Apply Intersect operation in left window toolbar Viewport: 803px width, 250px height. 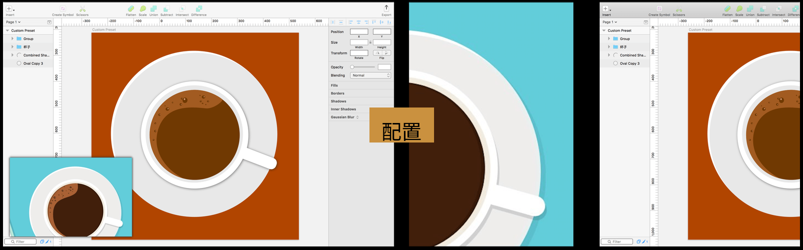point(182,9)
